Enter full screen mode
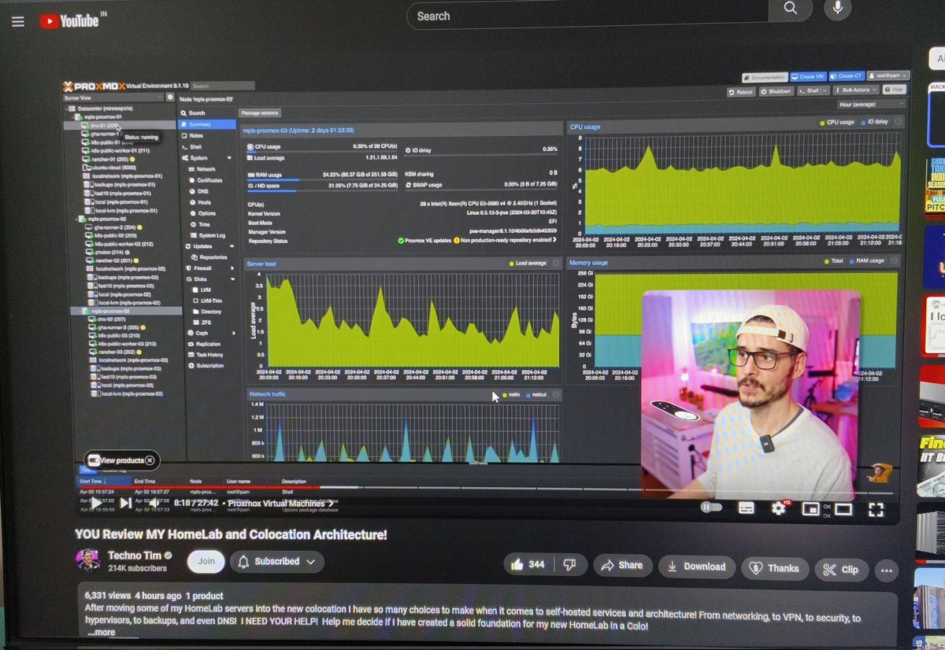Image resolution: width=945 pixels, height=650 pixels. (876, 510)
